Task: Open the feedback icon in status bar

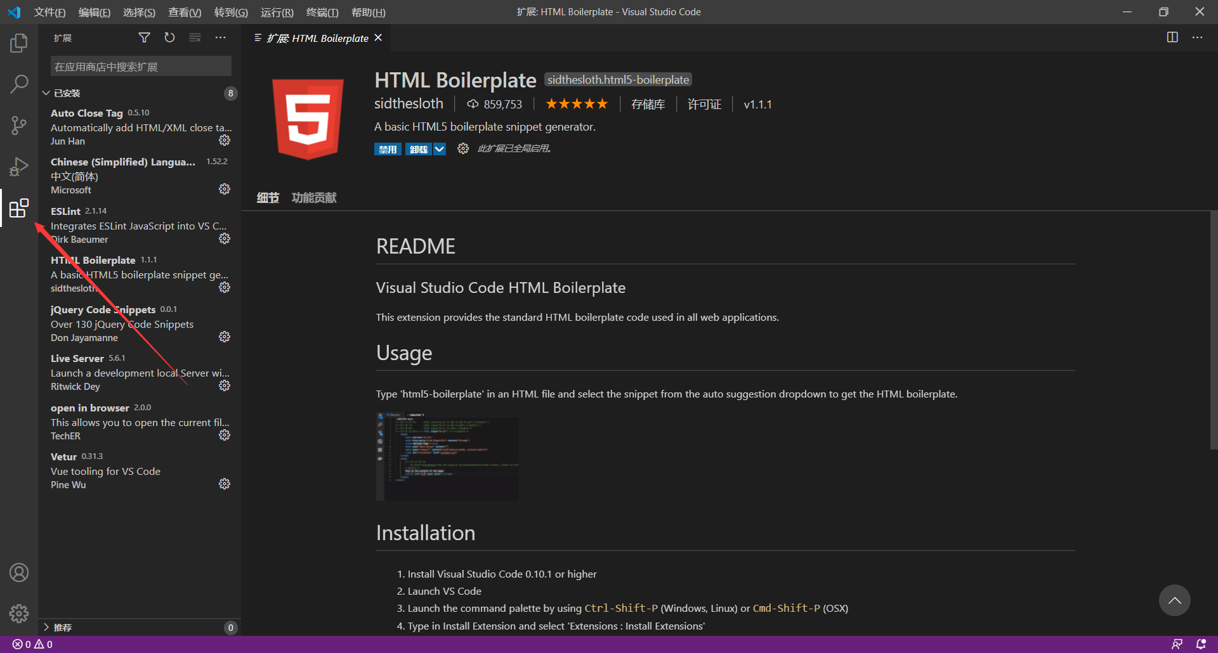Action: tap(1177, 644)
